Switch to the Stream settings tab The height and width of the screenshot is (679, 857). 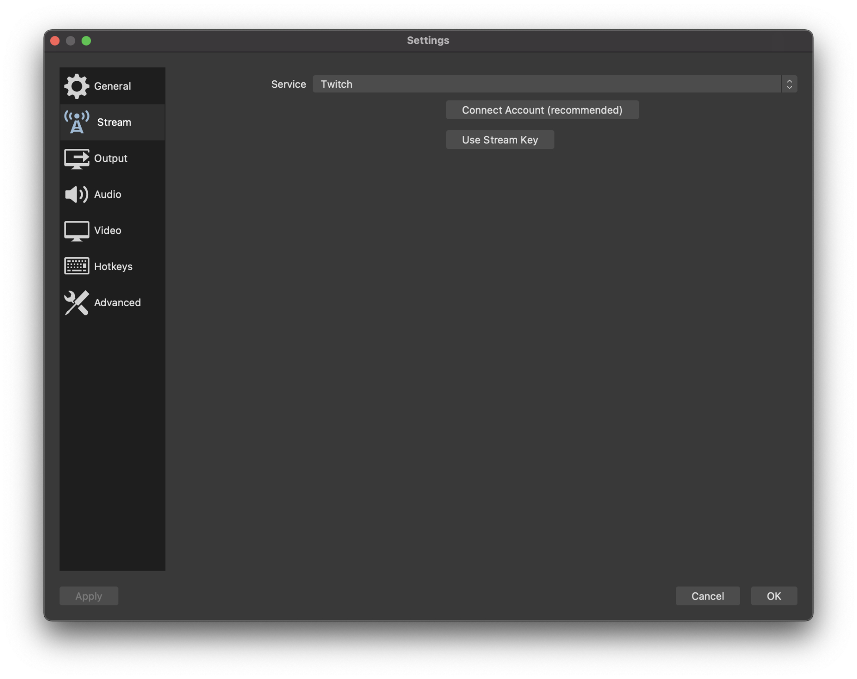(113, 122)
